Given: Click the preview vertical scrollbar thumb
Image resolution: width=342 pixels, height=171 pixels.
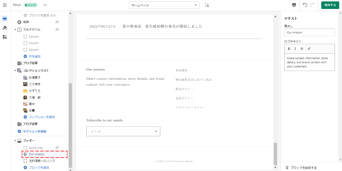Looking at the screenshot, I should point(275,154).
